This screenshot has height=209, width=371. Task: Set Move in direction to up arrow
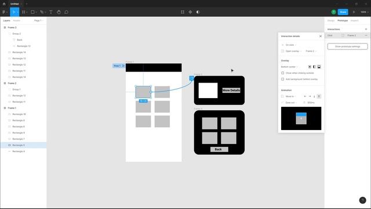(319, 96)
